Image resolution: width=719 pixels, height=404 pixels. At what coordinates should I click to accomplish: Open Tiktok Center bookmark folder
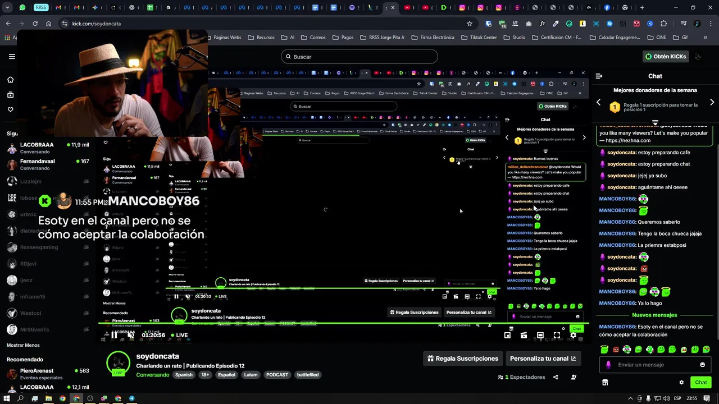pos(479,38)
